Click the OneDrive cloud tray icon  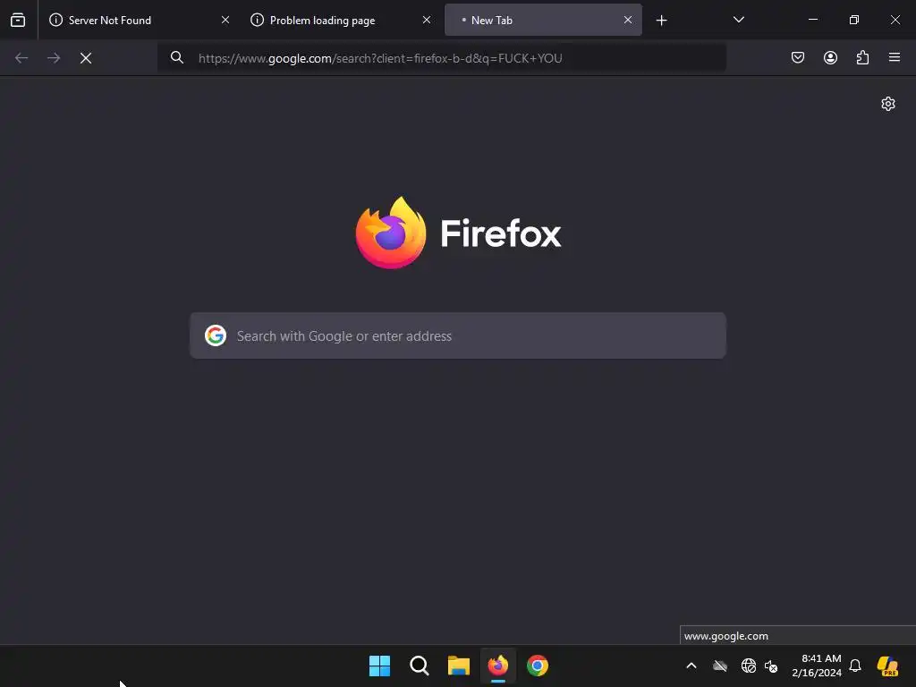point(720,666)
